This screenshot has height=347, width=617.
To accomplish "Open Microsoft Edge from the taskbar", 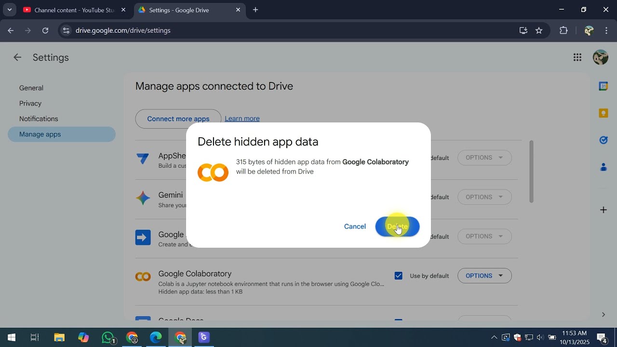I will click(x=156, y=337).
